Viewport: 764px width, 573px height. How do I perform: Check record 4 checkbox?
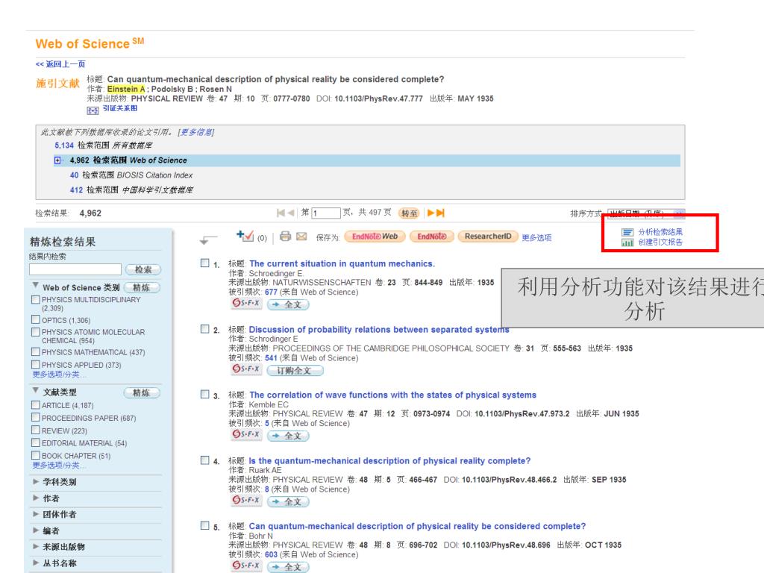click(205, 460)
